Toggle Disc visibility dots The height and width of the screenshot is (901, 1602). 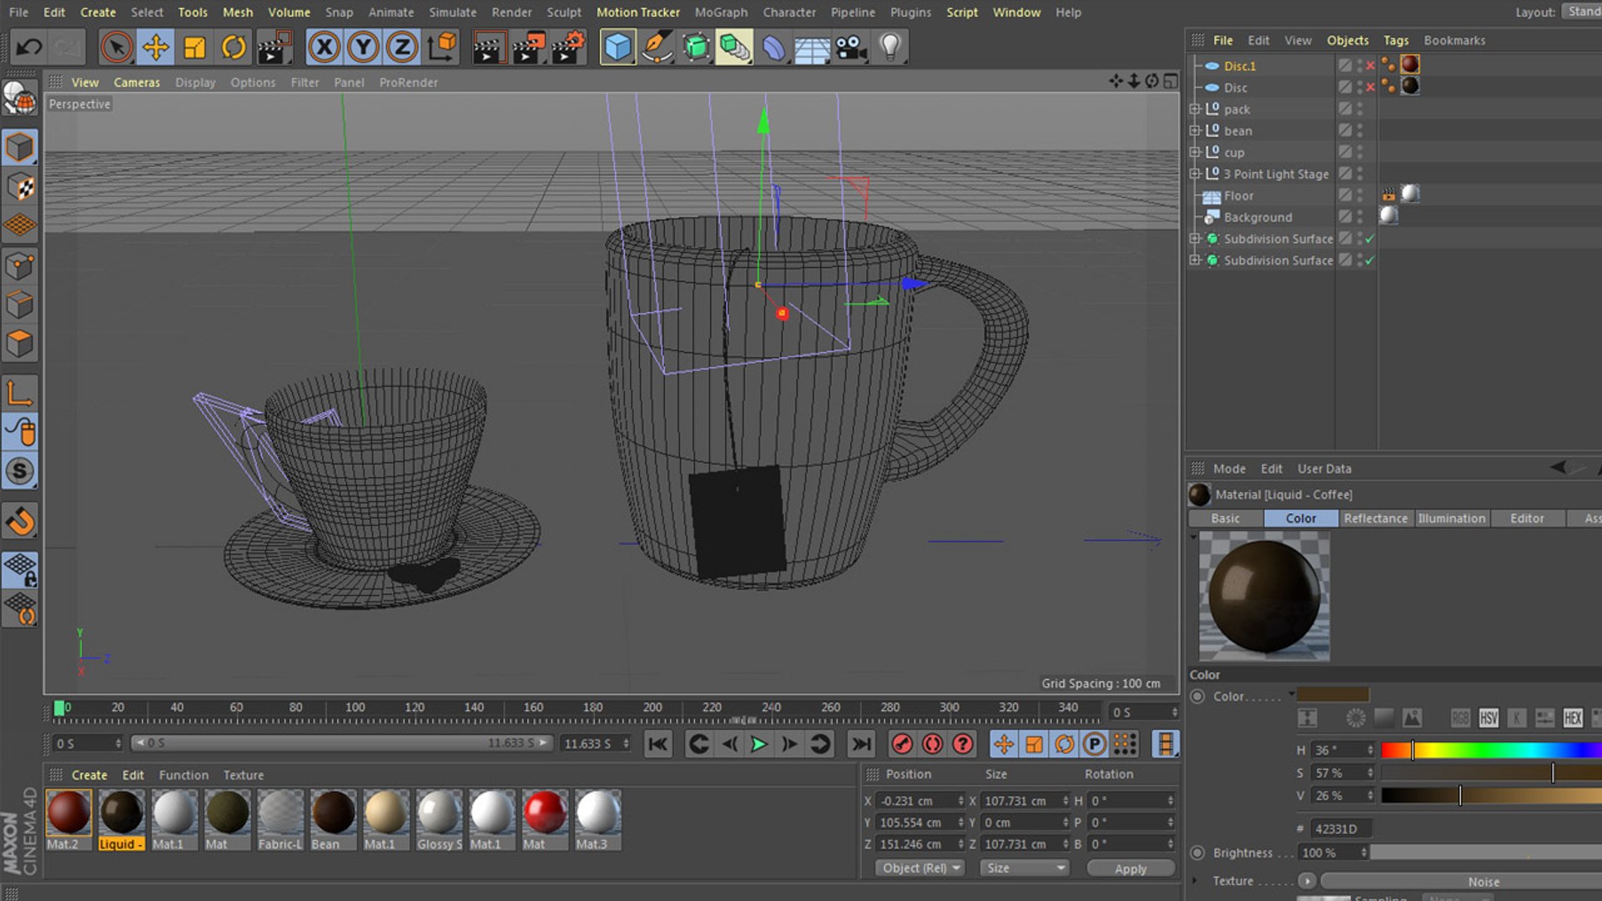1359,87
